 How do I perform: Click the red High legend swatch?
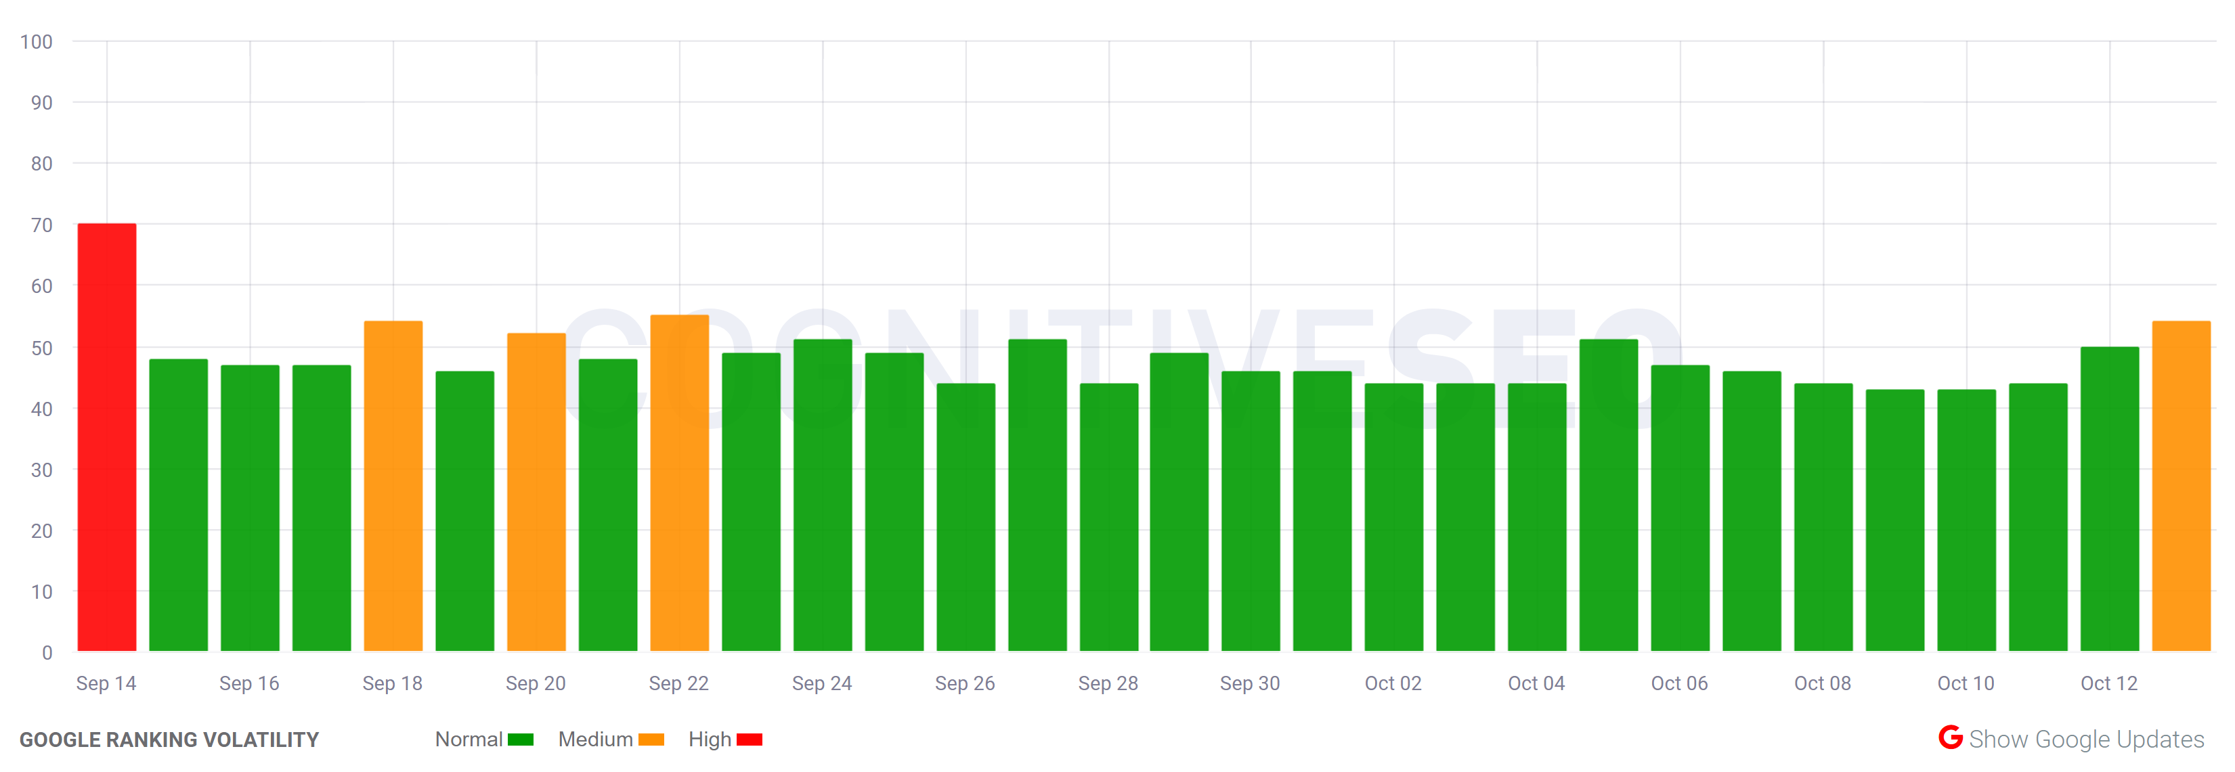750,740
